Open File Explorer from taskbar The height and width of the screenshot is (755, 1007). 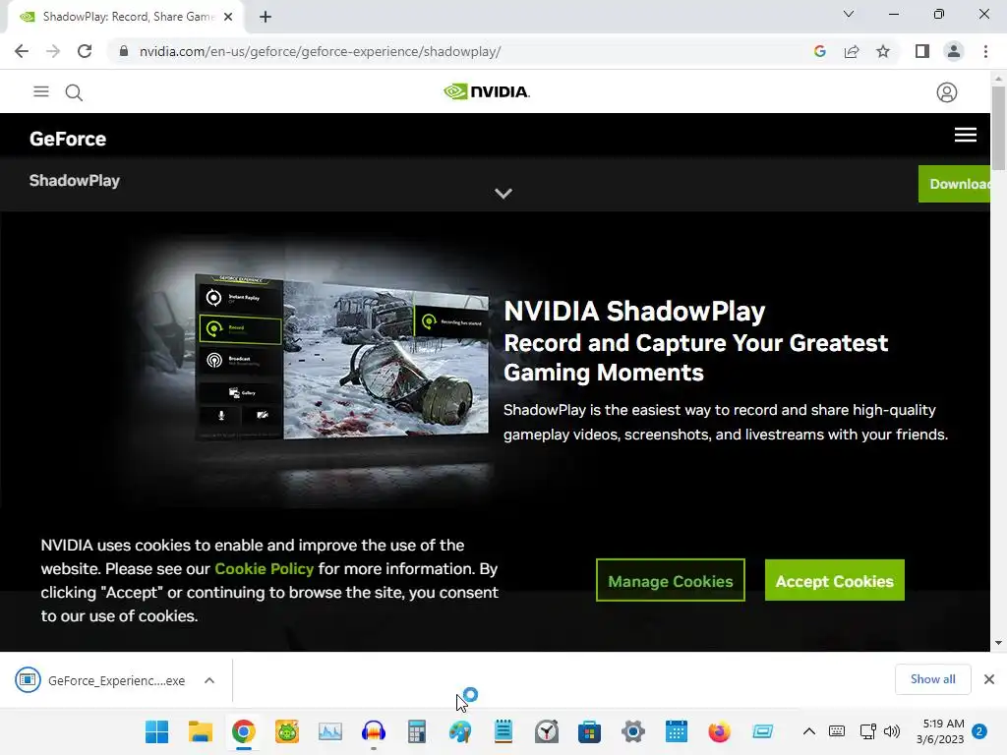201,731
